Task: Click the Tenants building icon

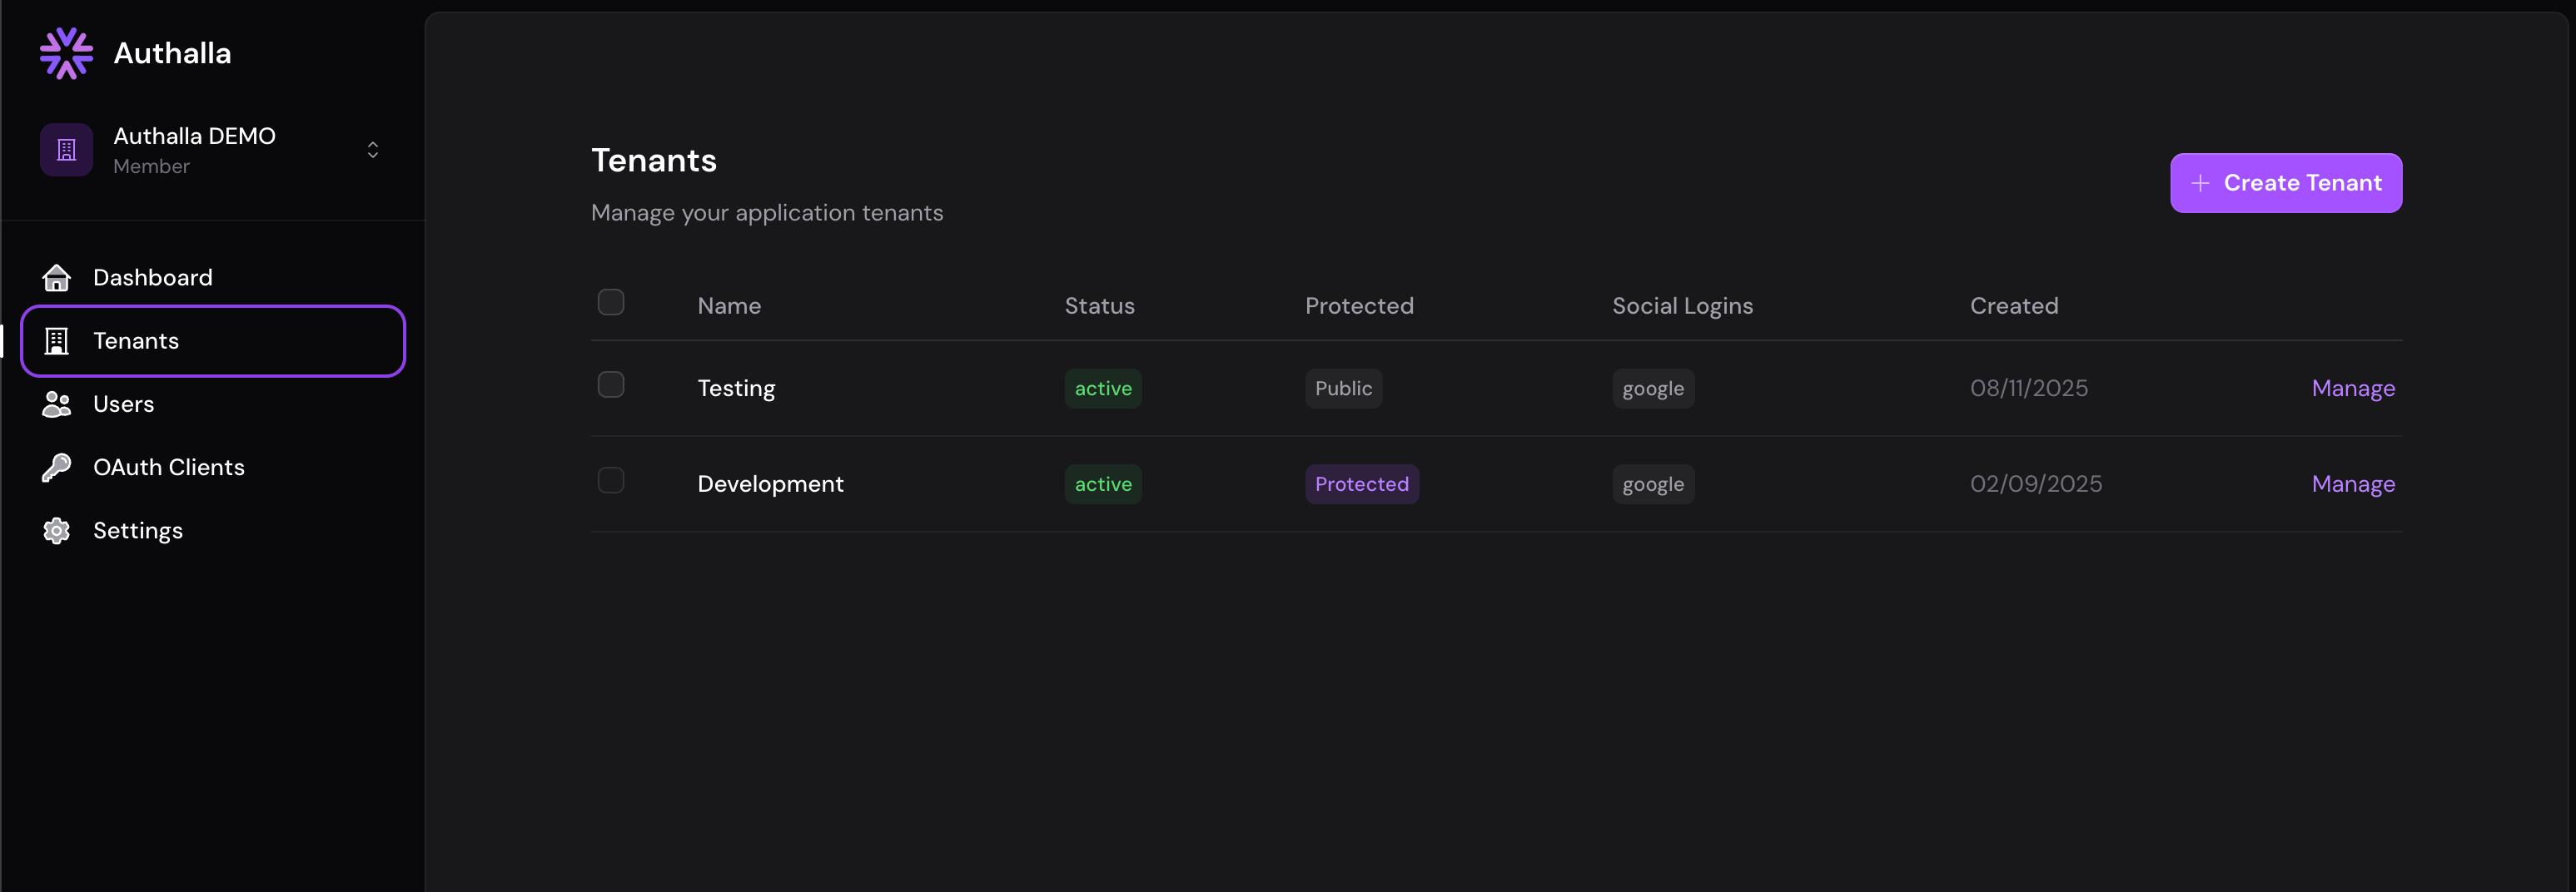Action: point(57,340)
